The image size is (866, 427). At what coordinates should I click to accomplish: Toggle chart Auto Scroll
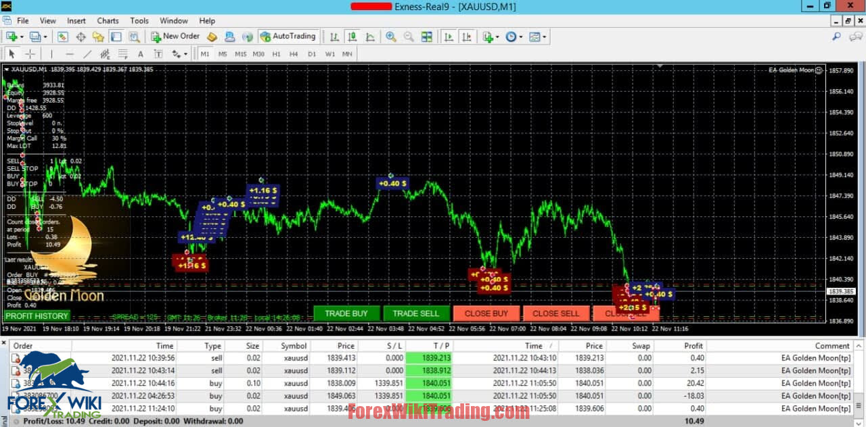449,36
